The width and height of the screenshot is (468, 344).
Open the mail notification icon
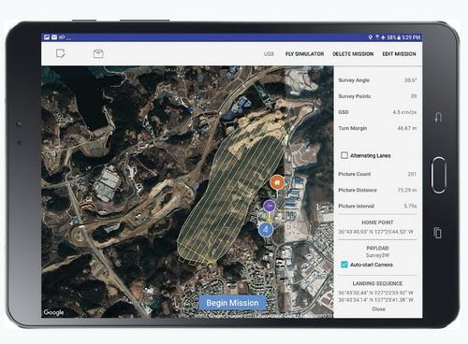coord(54,37)
